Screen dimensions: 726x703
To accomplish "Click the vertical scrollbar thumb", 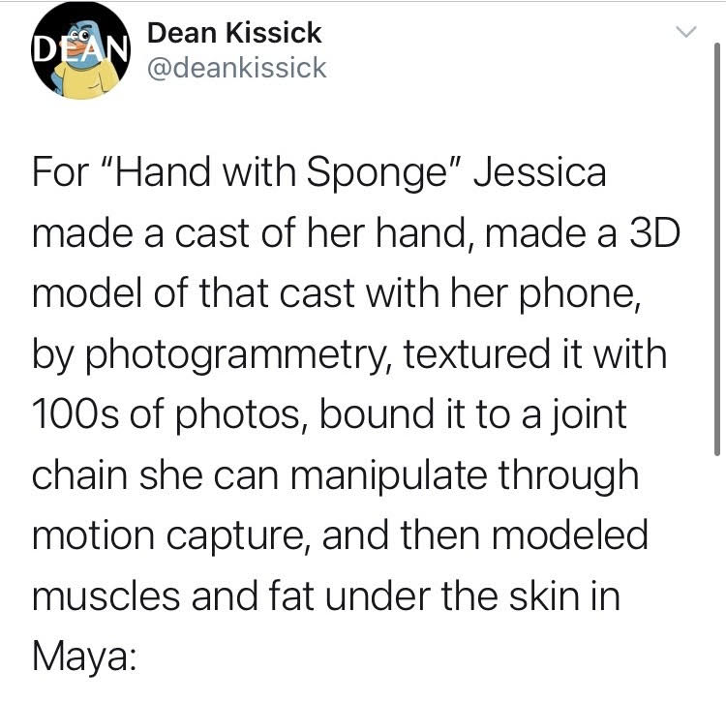I will (x=716, y=249).
